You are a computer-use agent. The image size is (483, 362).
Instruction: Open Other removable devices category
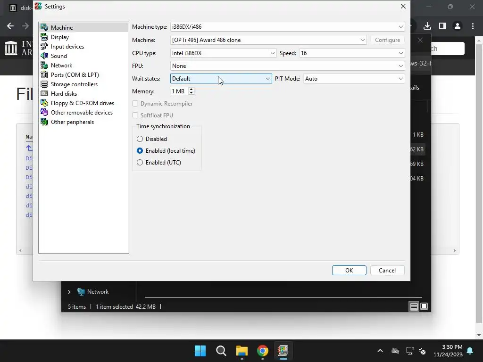pos(82,112)
